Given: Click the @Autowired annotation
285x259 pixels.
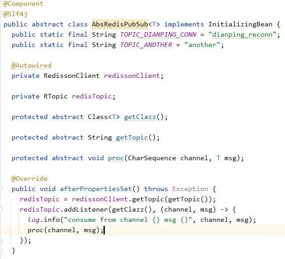Looking at the screenshot, I should [x=31, y=65].
